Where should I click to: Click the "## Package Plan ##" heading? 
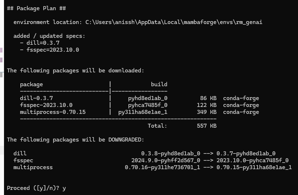(36, 8)
